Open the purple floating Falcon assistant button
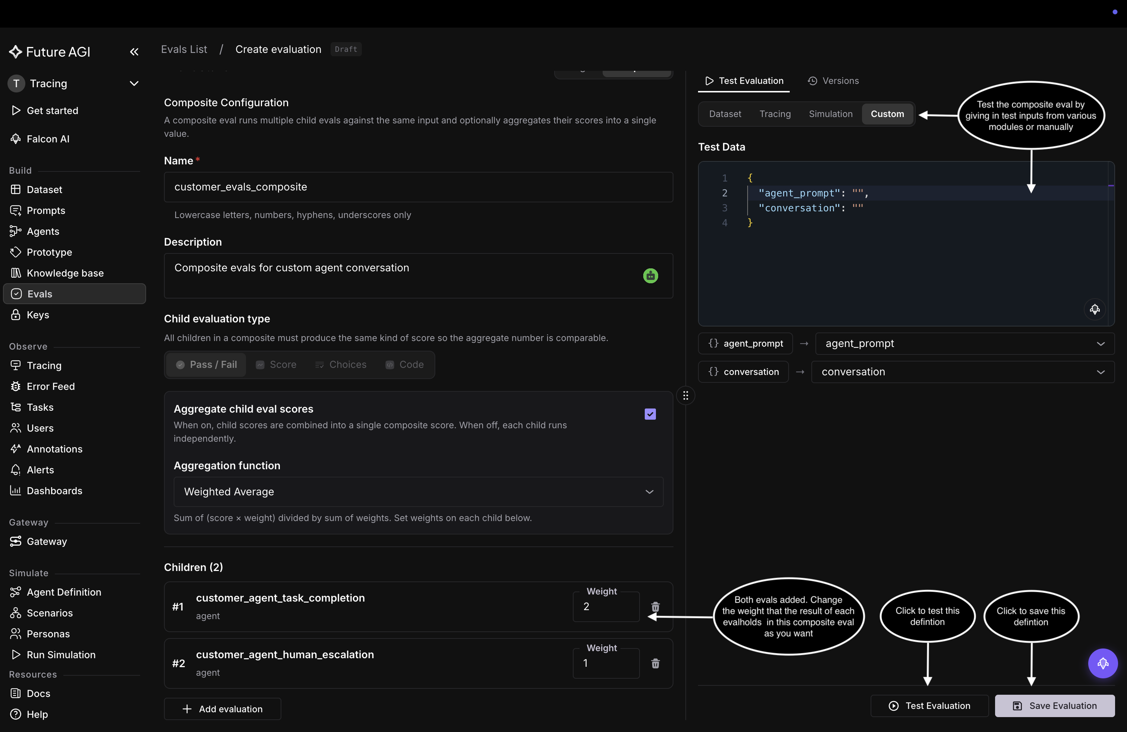1127x732 pixels. pos(1102,663)
